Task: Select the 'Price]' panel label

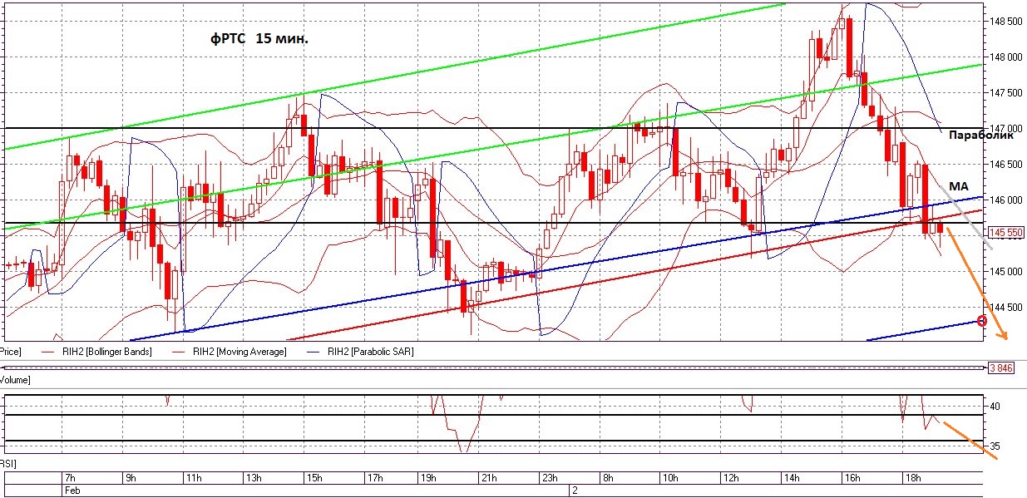Action: click(10, 352)
